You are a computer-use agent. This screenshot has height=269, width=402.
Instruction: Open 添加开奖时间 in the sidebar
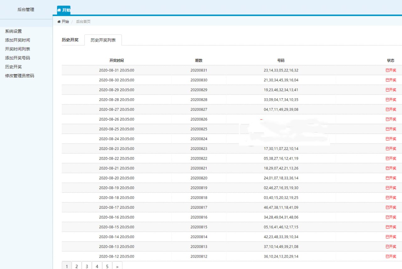pyautogui.click(x=18, y=40)
